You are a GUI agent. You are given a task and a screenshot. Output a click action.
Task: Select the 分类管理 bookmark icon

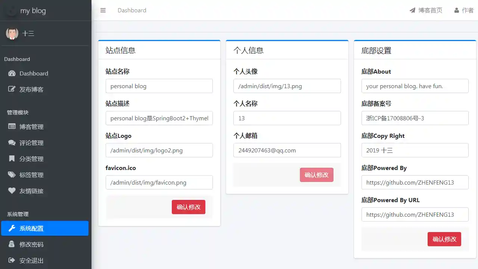pos(12,159)
